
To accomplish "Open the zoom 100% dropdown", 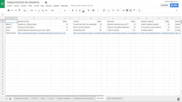I will [26, 10].
